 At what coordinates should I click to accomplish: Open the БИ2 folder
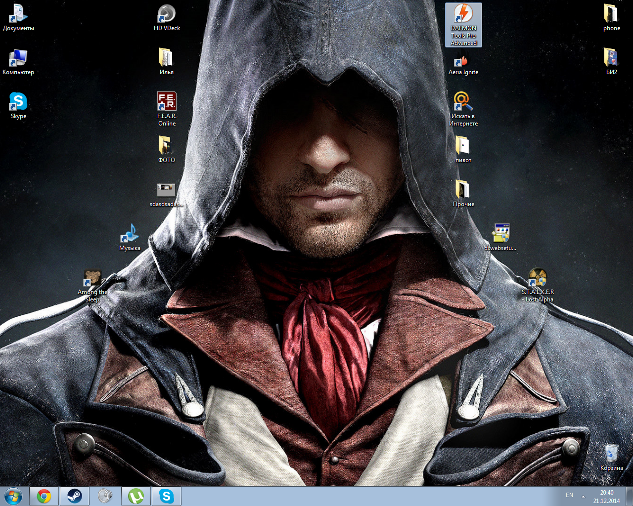click(x=612, y=62)
